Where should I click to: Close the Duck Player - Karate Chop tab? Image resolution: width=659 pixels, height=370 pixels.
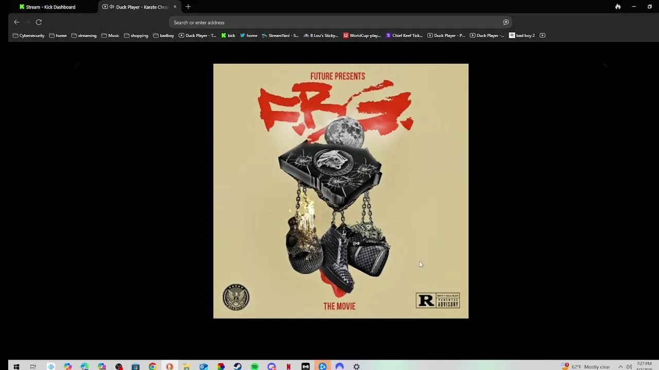tap(175, 7)
